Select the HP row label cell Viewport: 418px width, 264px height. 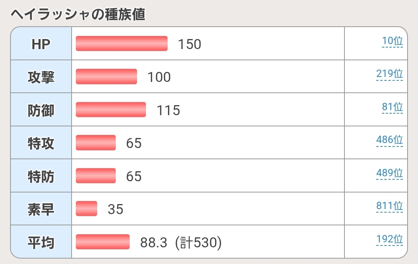pyautogui.click(x=41, y=44)
